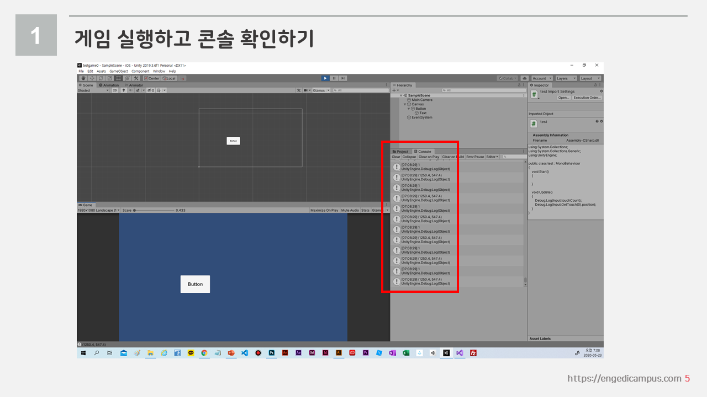Screen dimensions: 707x397
Task: Open the Editor dropdown in Console
Action: pos(492,157)
